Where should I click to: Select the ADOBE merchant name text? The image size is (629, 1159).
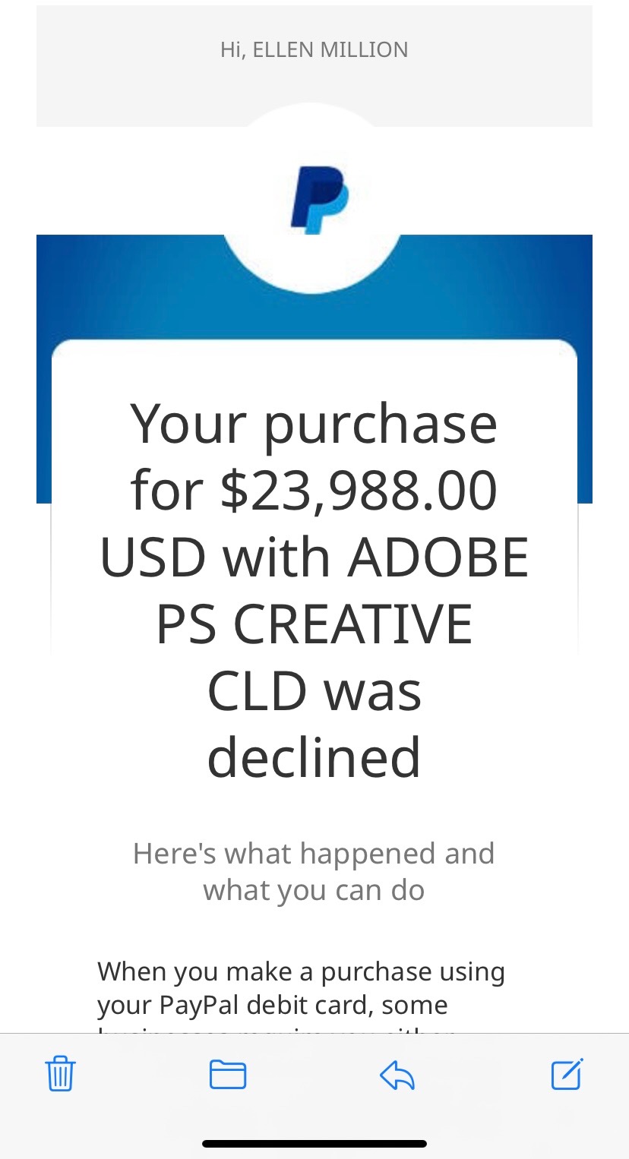point(438,557)
